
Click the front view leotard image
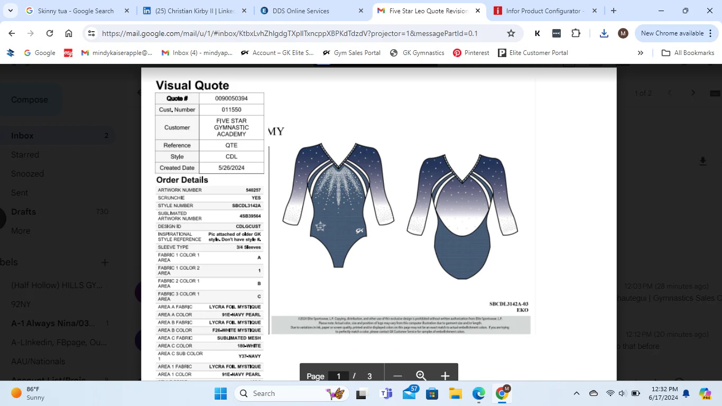tap(338, 205)
